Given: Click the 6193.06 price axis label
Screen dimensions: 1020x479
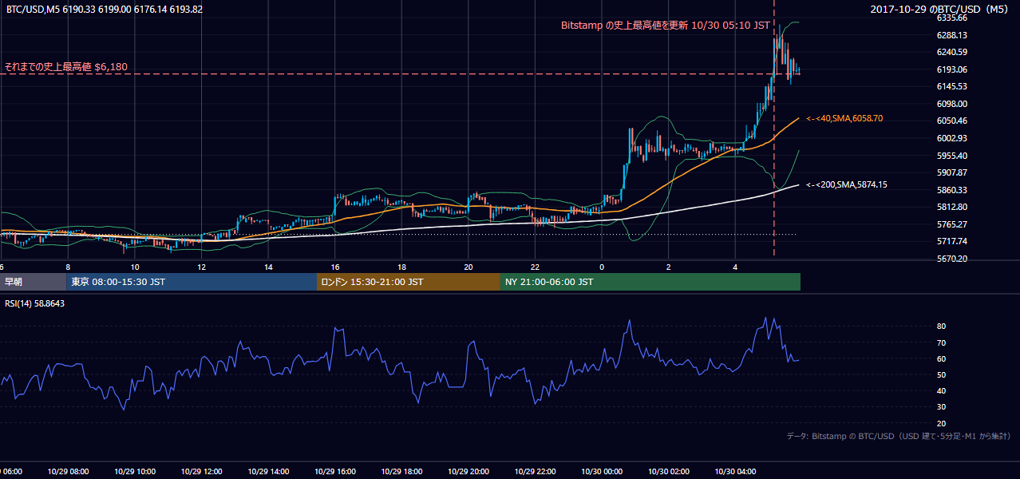Looking at the screenshot, I should [951, 69].
